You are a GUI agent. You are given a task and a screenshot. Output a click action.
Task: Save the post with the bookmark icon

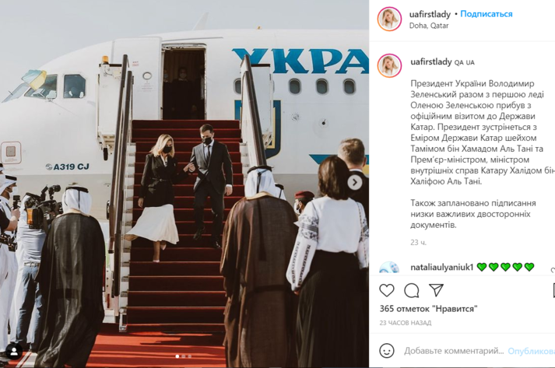click(553, 290)
